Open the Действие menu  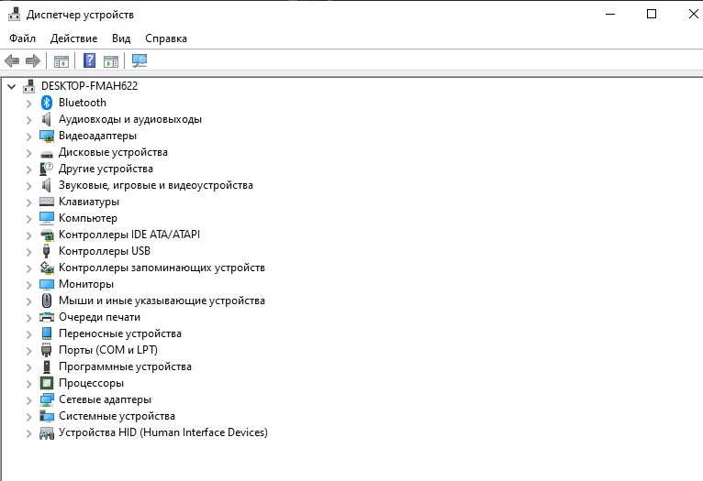click(73, 38)
